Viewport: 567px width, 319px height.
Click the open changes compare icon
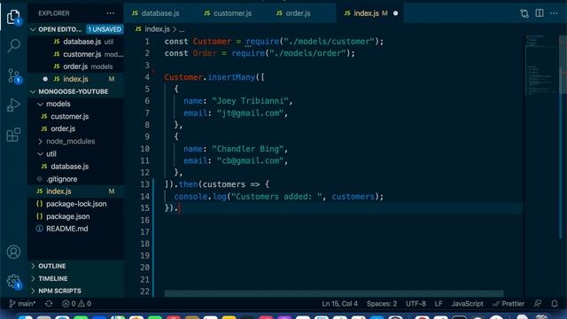point(524,13)
